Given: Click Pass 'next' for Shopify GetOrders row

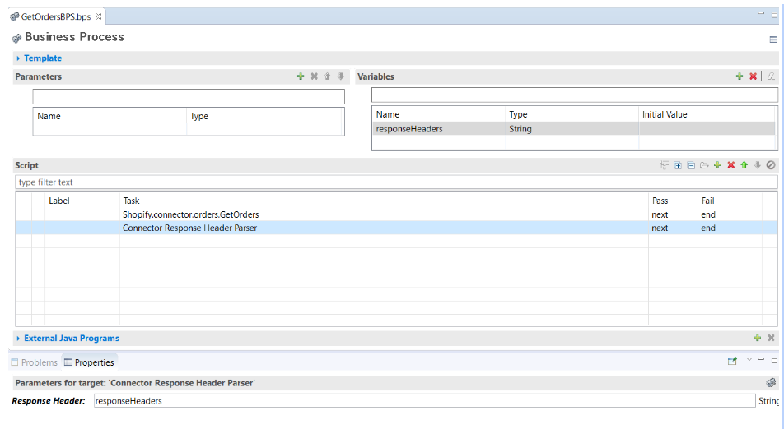Looking at the screenshot, I should click(x=660, y=214).
